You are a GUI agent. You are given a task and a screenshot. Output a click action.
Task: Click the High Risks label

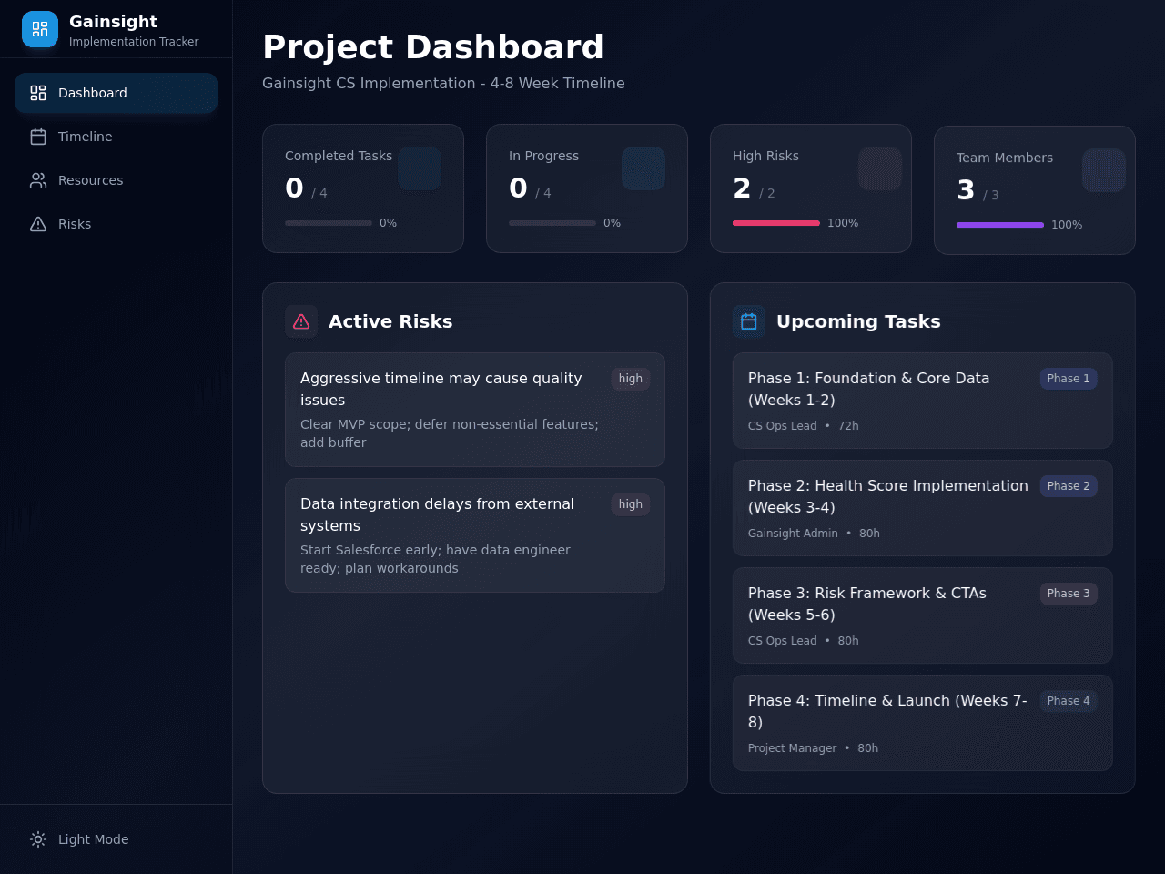[x=765, y=156]
